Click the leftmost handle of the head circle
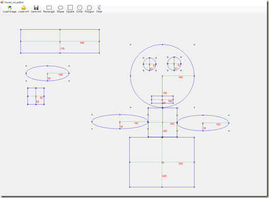The height and width of the screenshot is (198, 269). click(130, 76)
